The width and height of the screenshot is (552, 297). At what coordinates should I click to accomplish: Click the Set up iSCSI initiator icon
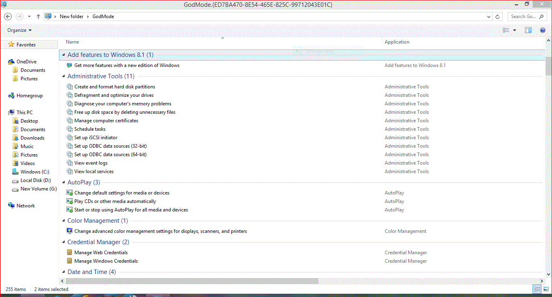70,138
